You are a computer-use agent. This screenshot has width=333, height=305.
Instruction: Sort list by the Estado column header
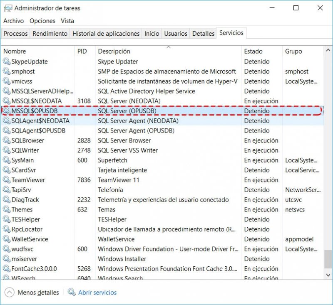click(253, 52)
